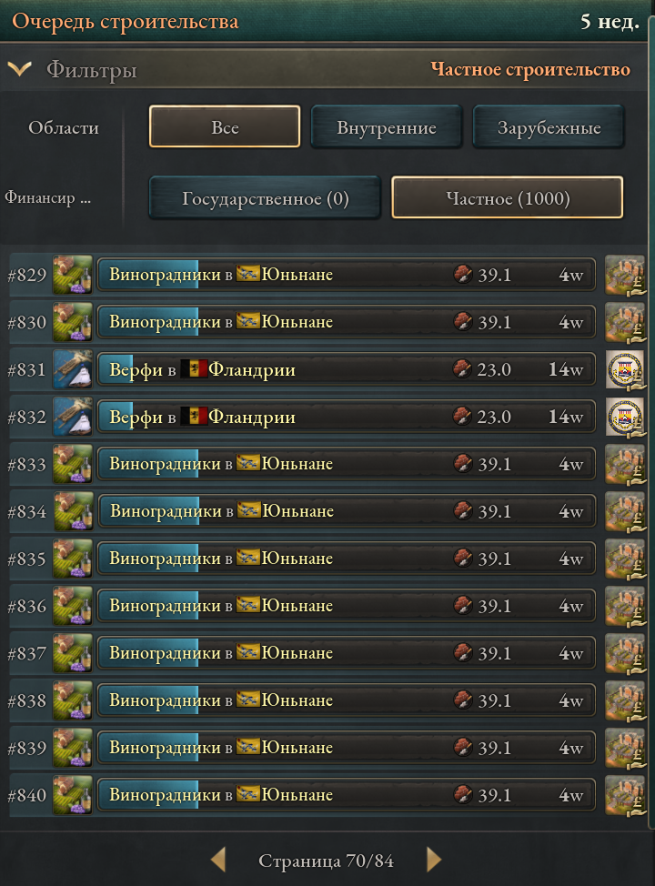Select the 'Все' regions filter
655x886 pixels.
(225, 126)
